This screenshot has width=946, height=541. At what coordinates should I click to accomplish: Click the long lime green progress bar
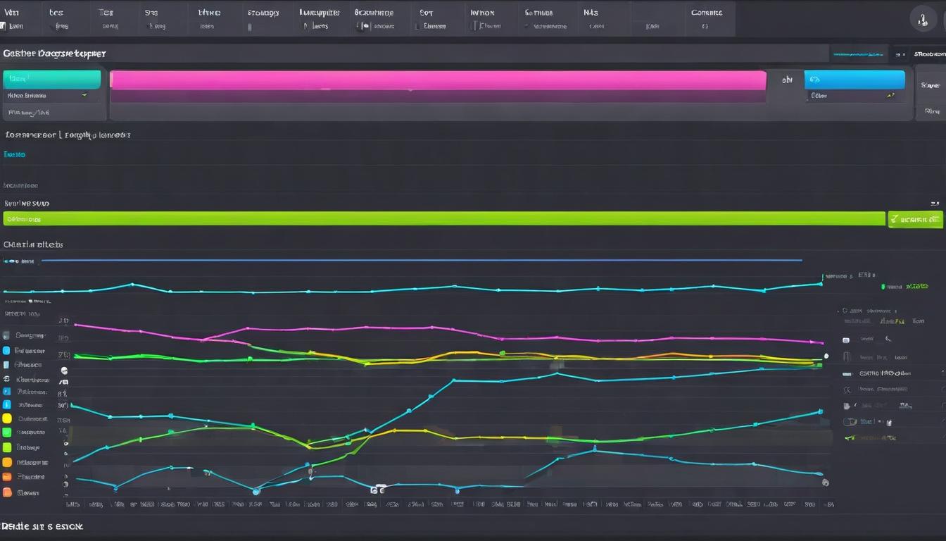pyautogui.click(x=444, y=218)
